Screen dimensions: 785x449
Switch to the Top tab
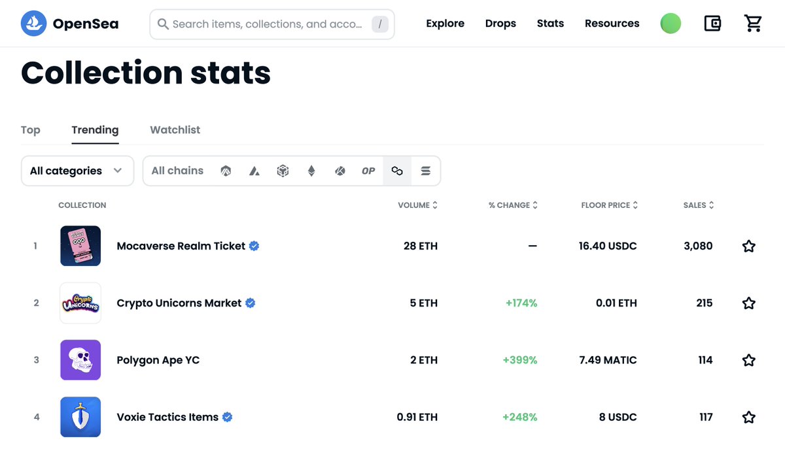pos(31,129)
